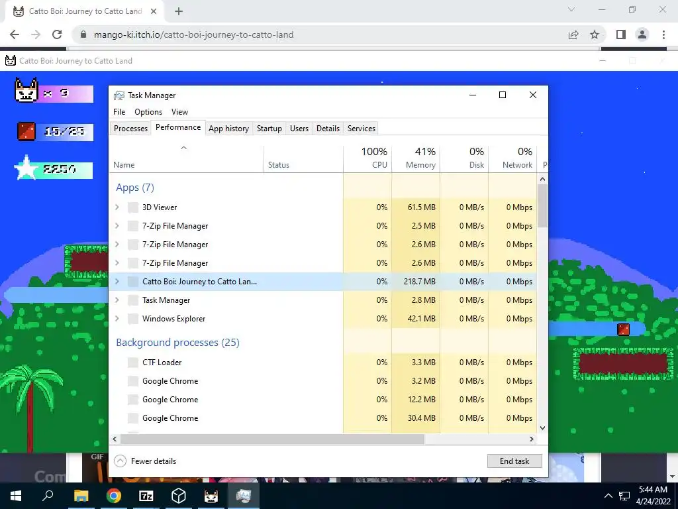Click the horizontal scrollbar thumb
Viewport: 678px width, 509px height.
click(272, 439)
